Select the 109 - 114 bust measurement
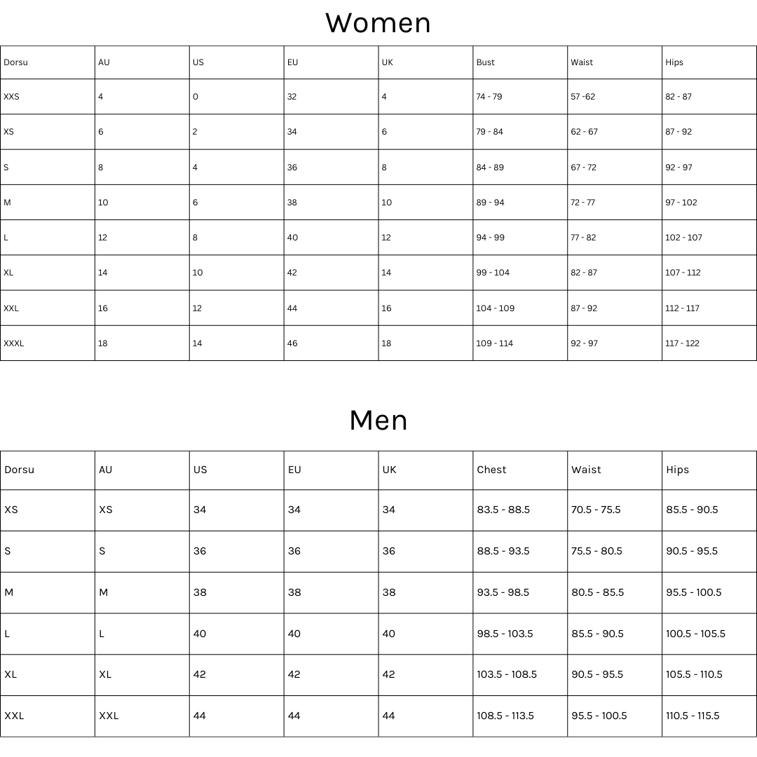The height and width of the screenshot is (757, 757). 495,343
